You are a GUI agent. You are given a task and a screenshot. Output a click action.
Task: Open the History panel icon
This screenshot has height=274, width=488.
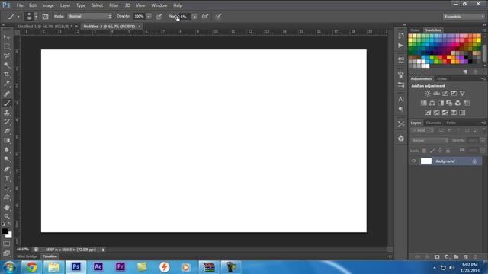(401, 36)
